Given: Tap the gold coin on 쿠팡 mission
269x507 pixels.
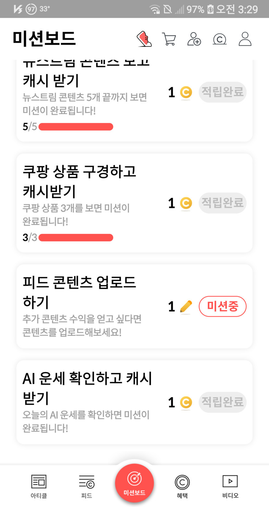Looking at the screenshot, I should (186, 203).
